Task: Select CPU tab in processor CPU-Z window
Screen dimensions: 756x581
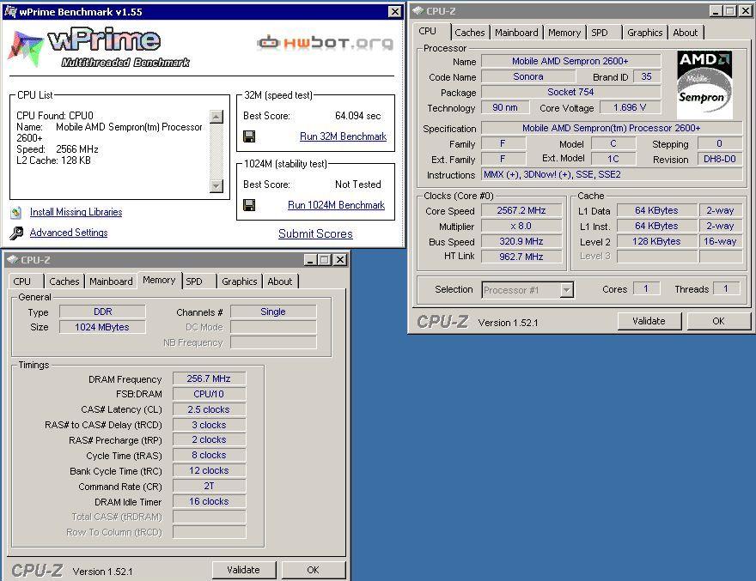Action: tap(427, 31)
